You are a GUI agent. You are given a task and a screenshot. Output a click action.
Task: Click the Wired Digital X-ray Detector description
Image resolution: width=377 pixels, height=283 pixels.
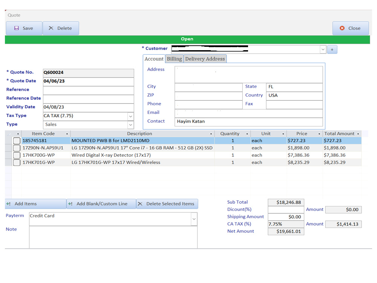[143, 155]
